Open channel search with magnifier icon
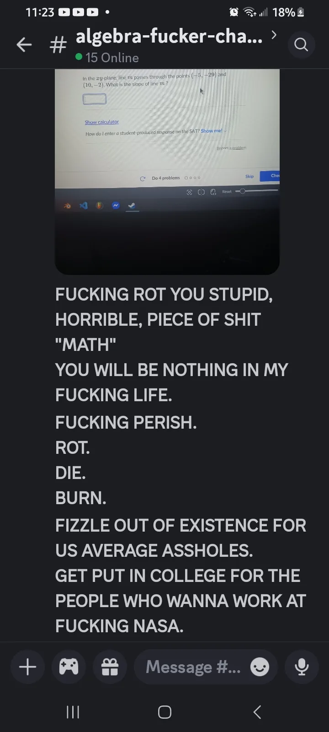 tap(301, 45)
